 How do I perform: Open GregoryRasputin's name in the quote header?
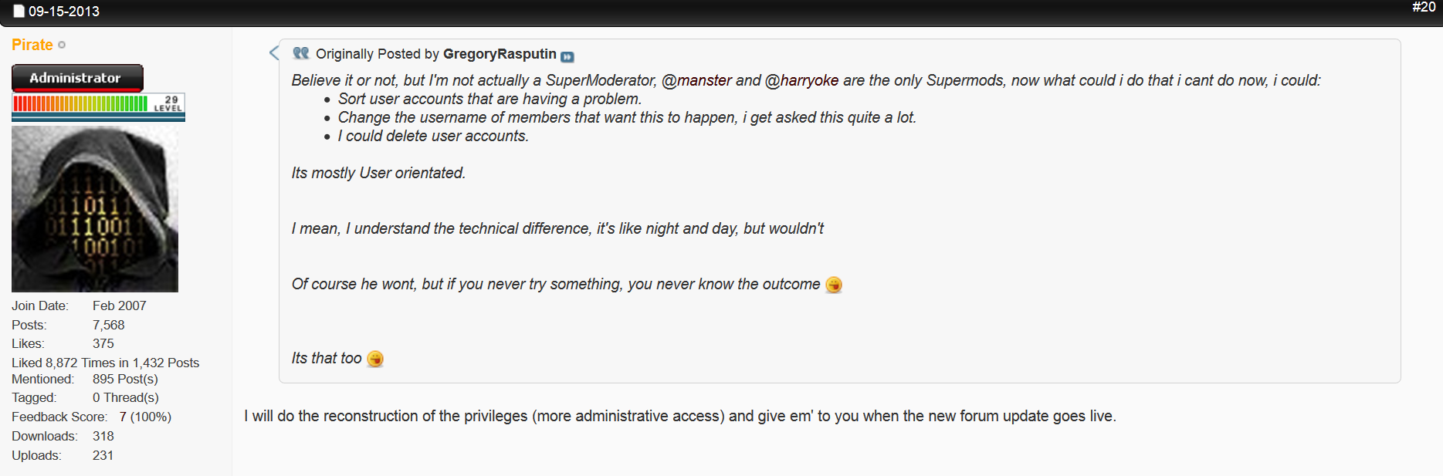pos(500,54)
